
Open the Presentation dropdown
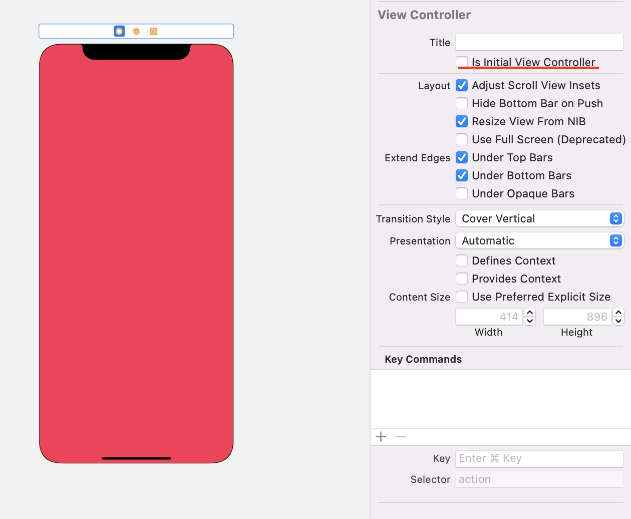539,240
